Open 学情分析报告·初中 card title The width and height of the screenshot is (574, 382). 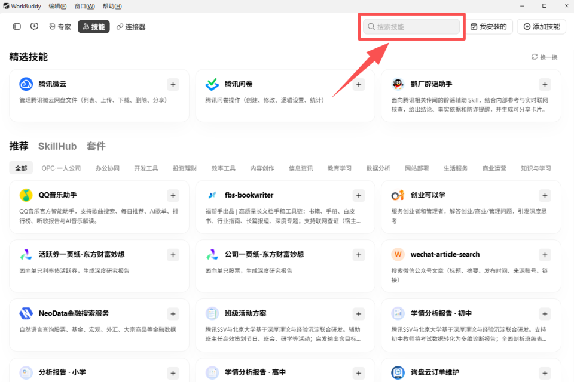coord(441,313)
